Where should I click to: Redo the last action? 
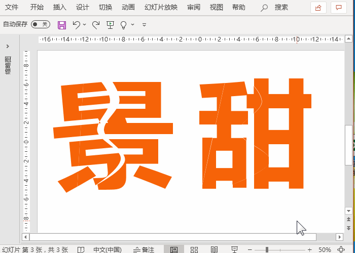pyautogui.click(x=96, y=25)
